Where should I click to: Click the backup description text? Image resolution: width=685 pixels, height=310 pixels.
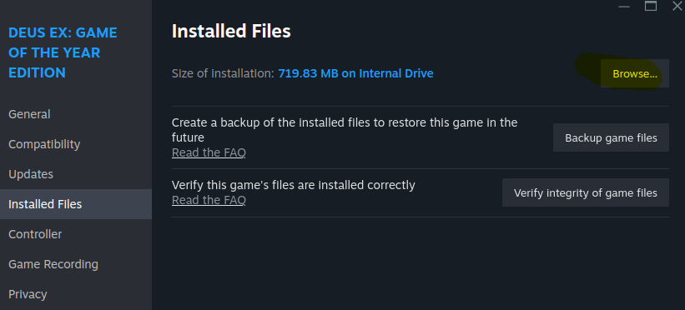coord(345,130)
